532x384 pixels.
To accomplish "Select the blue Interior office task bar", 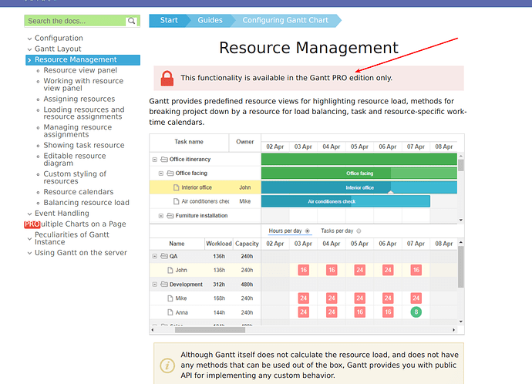I will click(359, 187).
